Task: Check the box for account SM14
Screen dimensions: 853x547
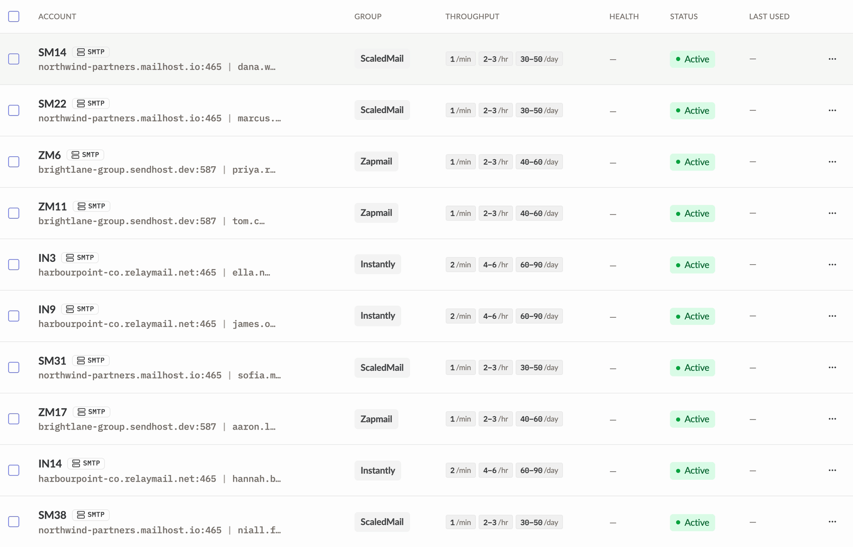Action: tap(14, 59)
